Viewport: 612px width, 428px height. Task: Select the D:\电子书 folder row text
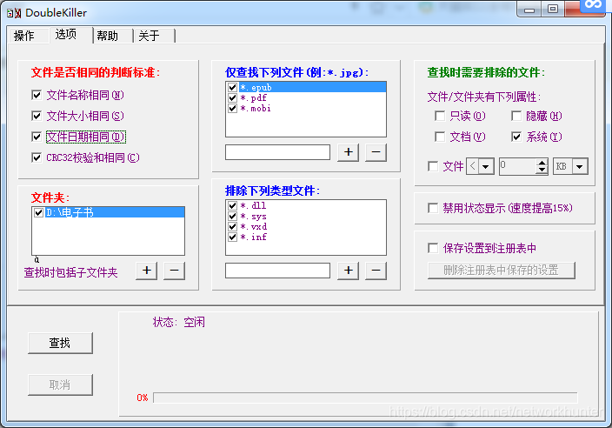click(70, 212)
